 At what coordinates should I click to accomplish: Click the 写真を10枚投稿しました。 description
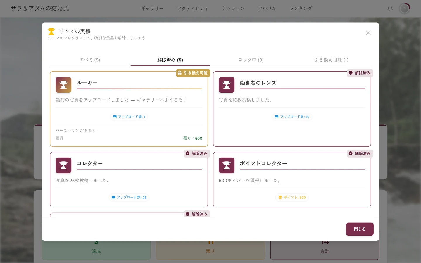coord(246,100)
